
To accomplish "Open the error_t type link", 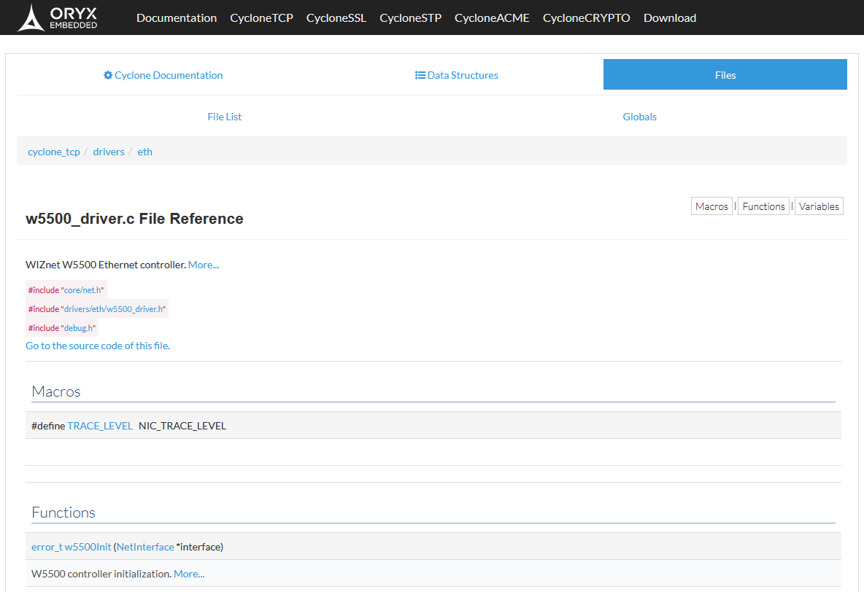I will (47, 547).
